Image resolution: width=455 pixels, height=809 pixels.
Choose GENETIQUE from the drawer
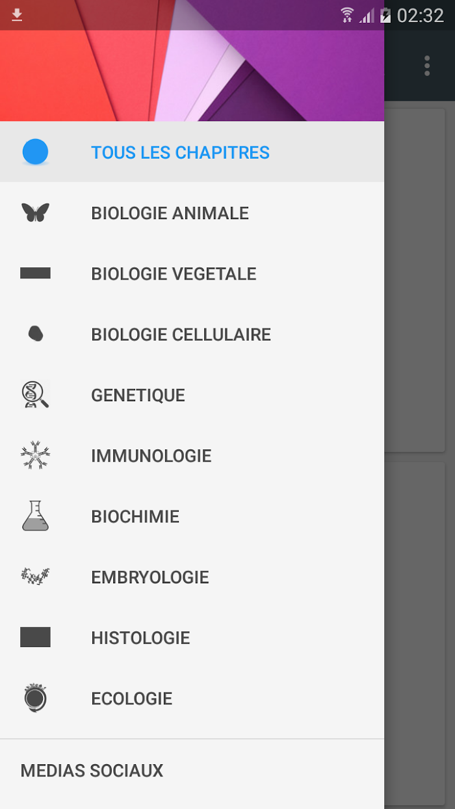192,395
